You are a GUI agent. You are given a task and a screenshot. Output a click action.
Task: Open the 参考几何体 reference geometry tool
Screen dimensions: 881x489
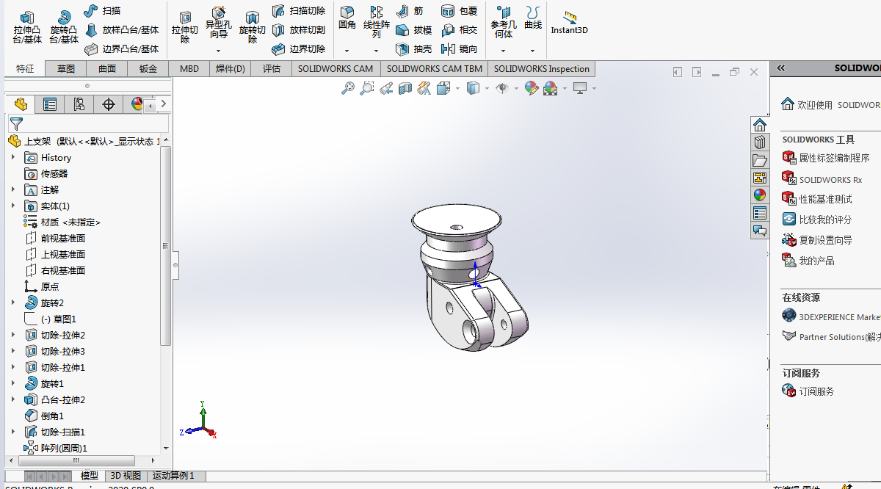504,22
